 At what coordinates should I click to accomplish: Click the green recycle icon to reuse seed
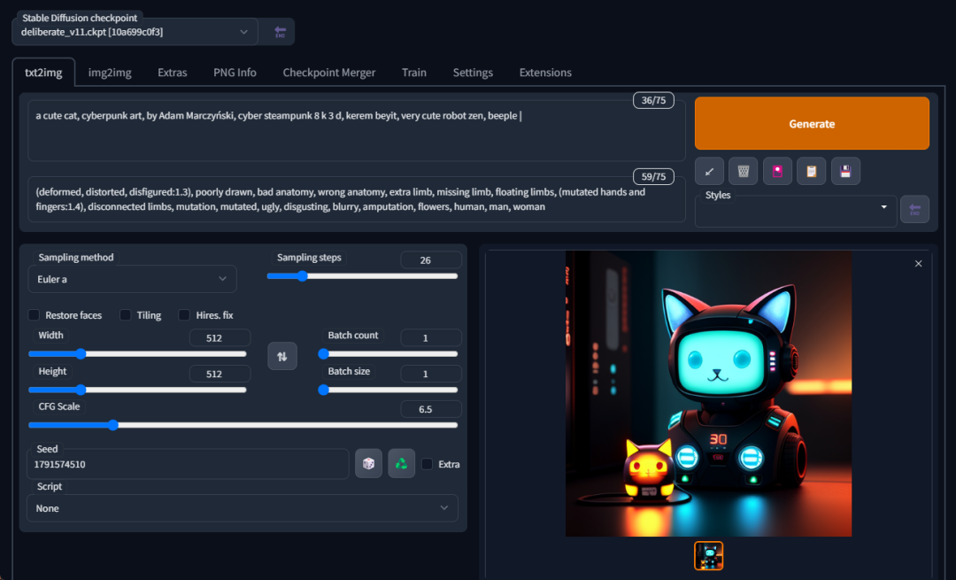(401, 463)
